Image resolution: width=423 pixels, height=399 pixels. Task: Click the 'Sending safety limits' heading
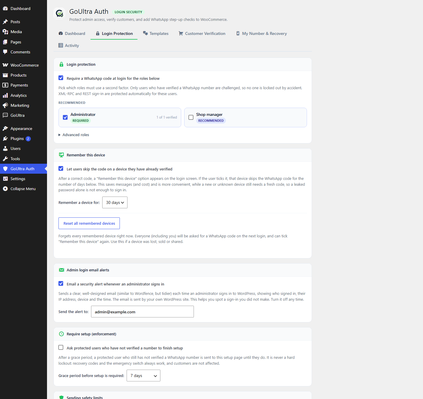[85, 398]
